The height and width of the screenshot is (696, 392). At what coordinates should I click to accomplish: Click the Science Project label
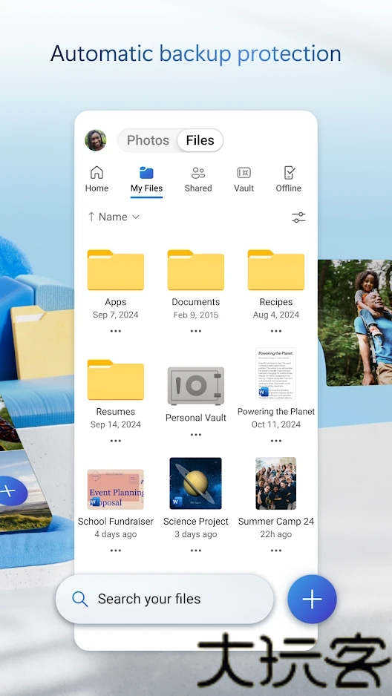point(196,521)
